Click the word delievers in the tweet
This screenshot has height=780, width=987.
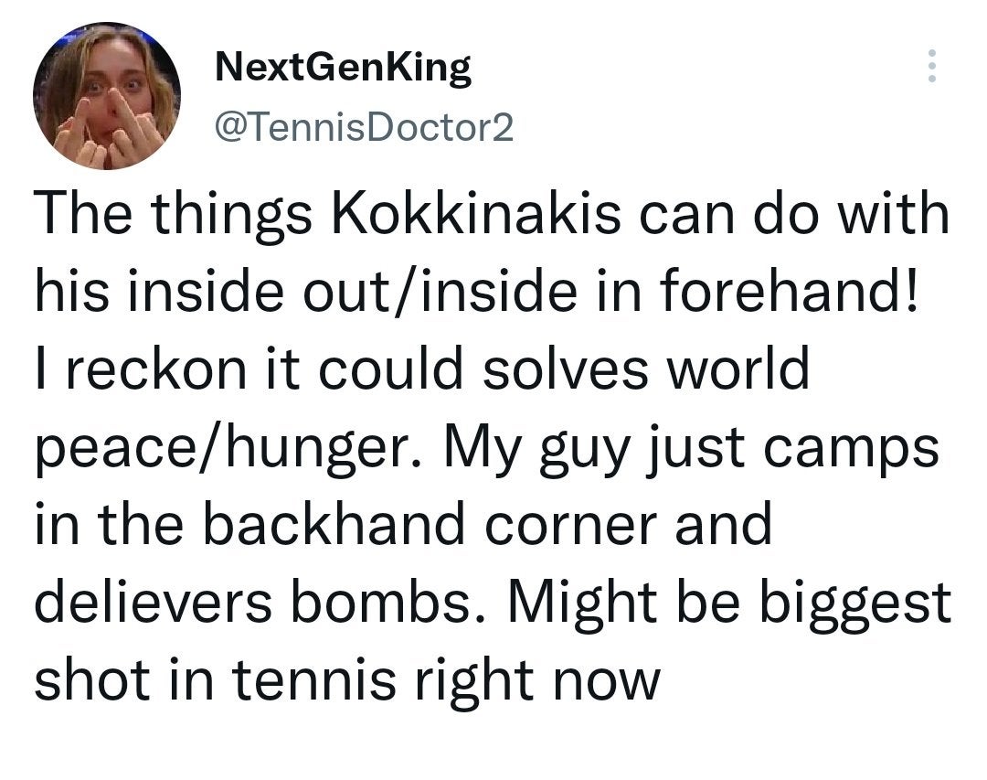coord(154,603)
